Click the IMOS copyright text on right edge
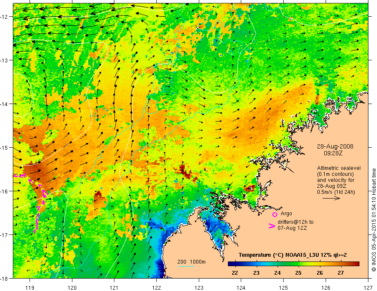377x291 pixels. pyautogui.click(x=374, y=220)
